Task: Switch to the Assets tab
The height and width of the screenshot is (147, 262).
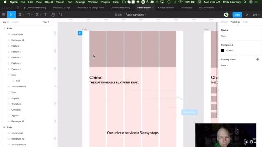Action: click(x=16, y=22)
